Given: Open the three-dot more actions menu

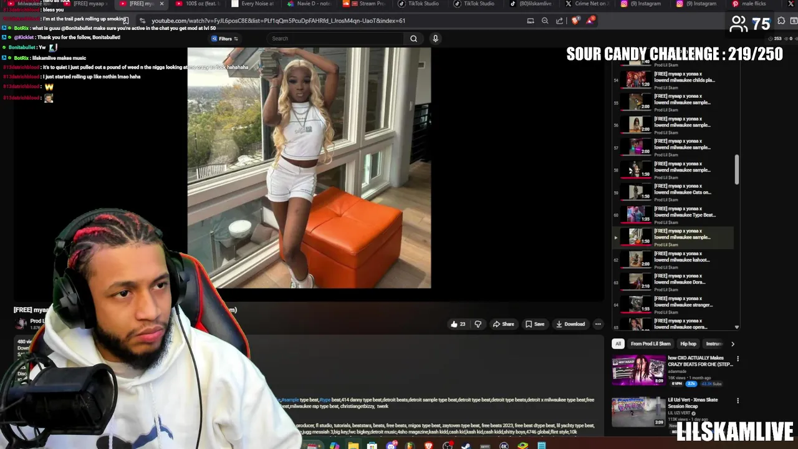Looking at the screenshot, I should [598, 324].
